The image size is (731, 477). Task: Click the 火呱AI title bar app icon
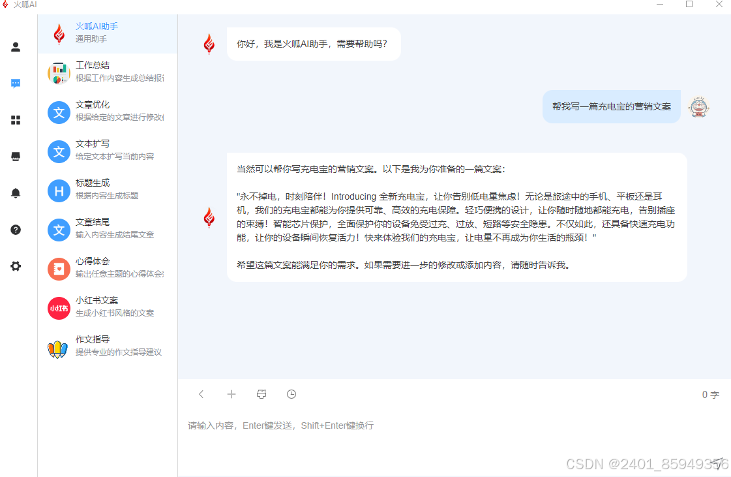pos(5,4)
